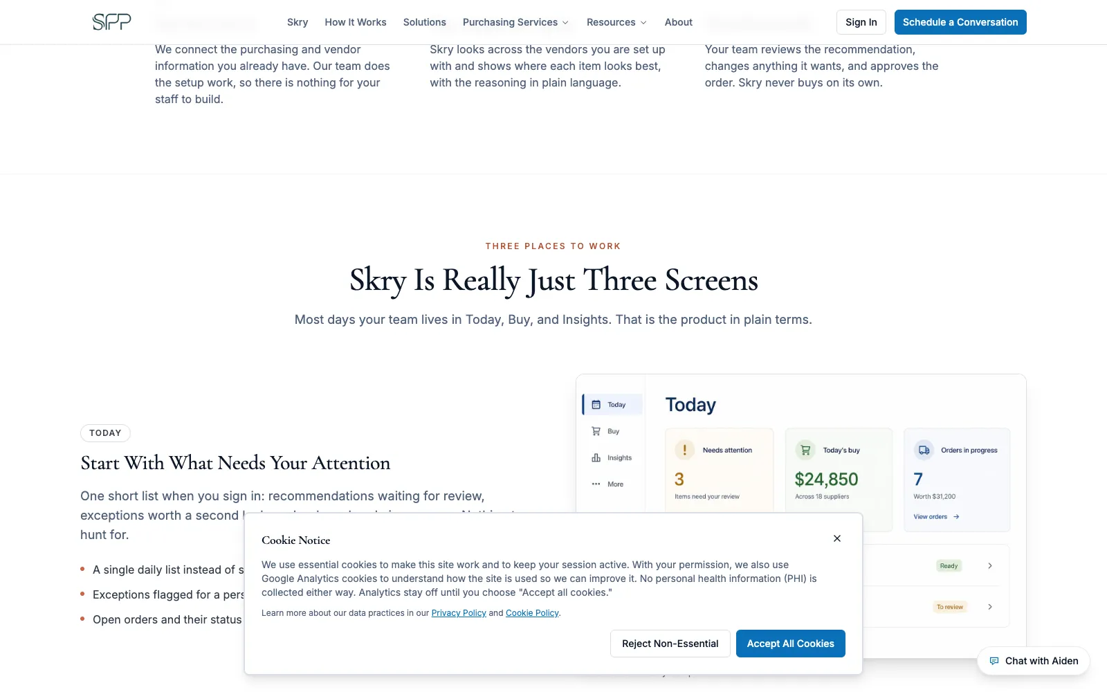
Task: Accept all cookies
Action: (x=791, y=644)
